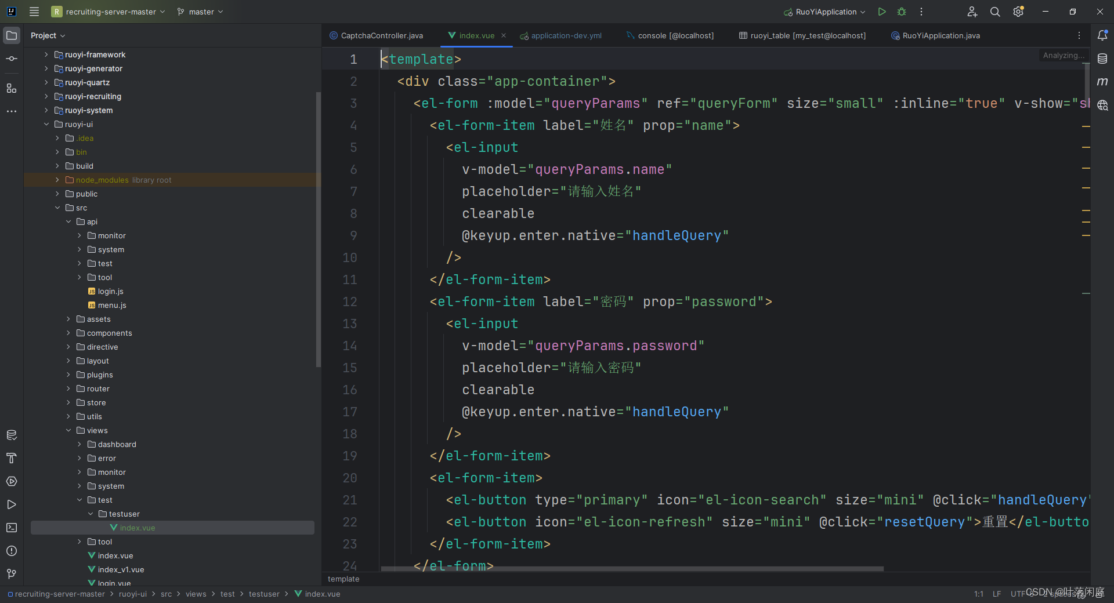Open Search Everywhere magnifier
This screenshot has height=603, width=1114.
coord(995,12)
